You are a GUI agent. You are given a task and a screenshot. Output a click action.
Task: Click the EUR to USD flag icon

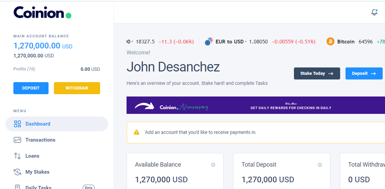click(x=209, y=42)
